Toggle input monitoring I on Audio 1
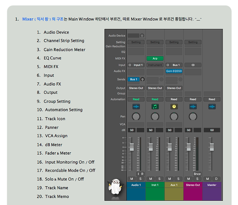The width and height of the screenshot is (238, 205). (x=138, y=174)
